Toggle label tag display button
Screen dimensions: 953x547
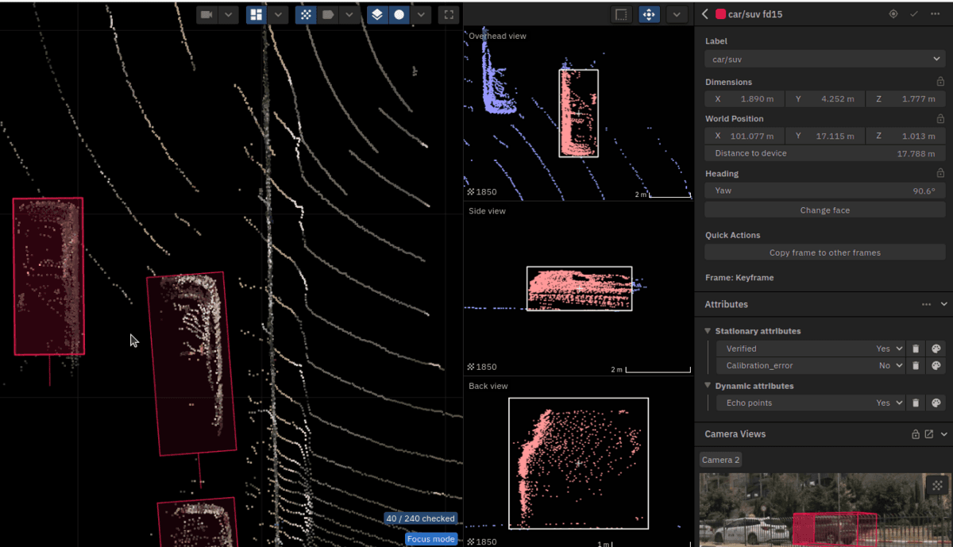[x=327, y=14]
